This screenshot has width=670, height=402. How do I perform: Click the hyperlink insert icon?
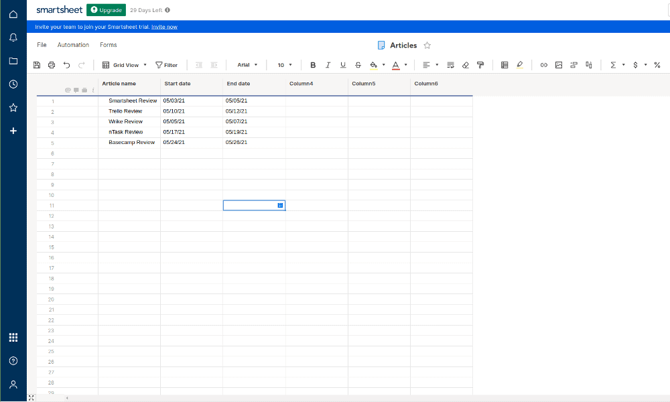[543, 65]
